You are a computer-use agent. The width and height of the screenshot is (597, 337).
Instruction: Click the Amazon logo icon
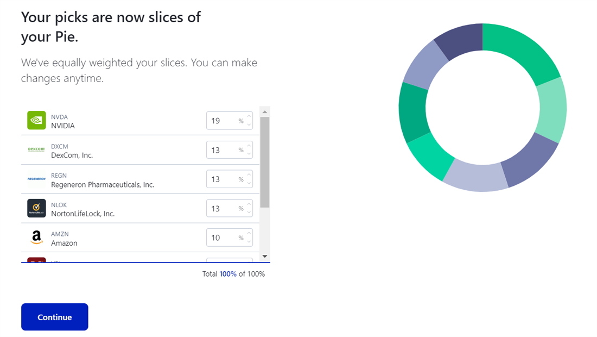[36, 238]
